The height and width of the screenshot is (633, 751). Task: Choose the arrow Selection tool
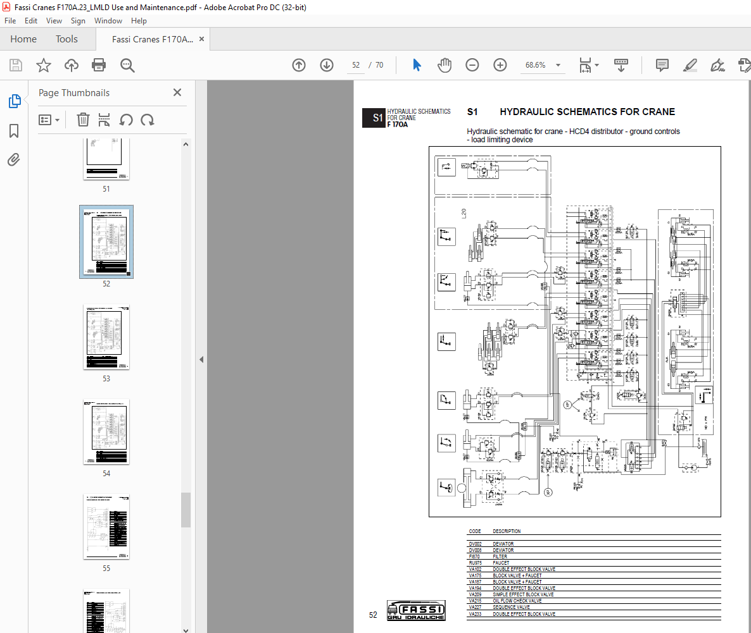coord(417,65)
